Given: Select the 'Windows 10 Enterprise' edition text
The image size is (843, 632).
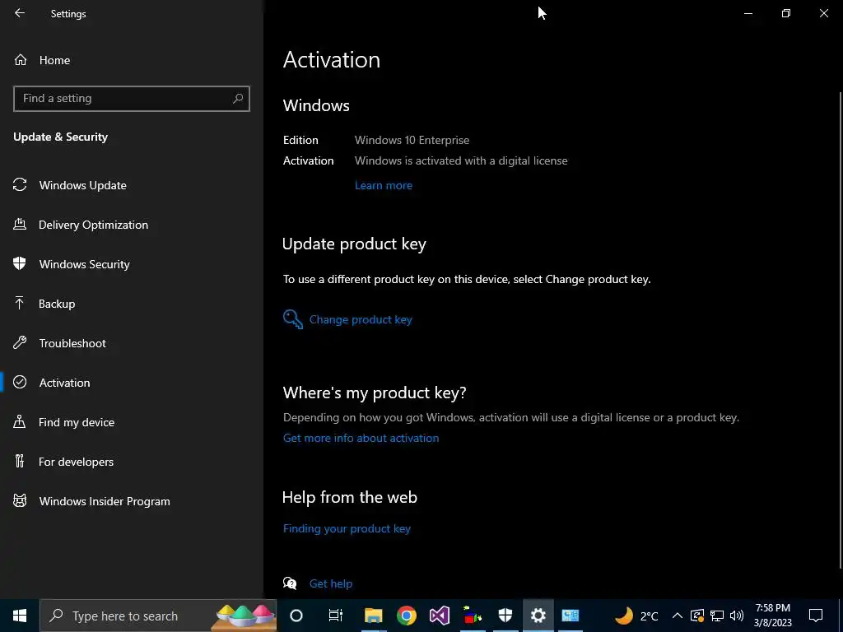Looking at the screenshot, I should (412, 140).
